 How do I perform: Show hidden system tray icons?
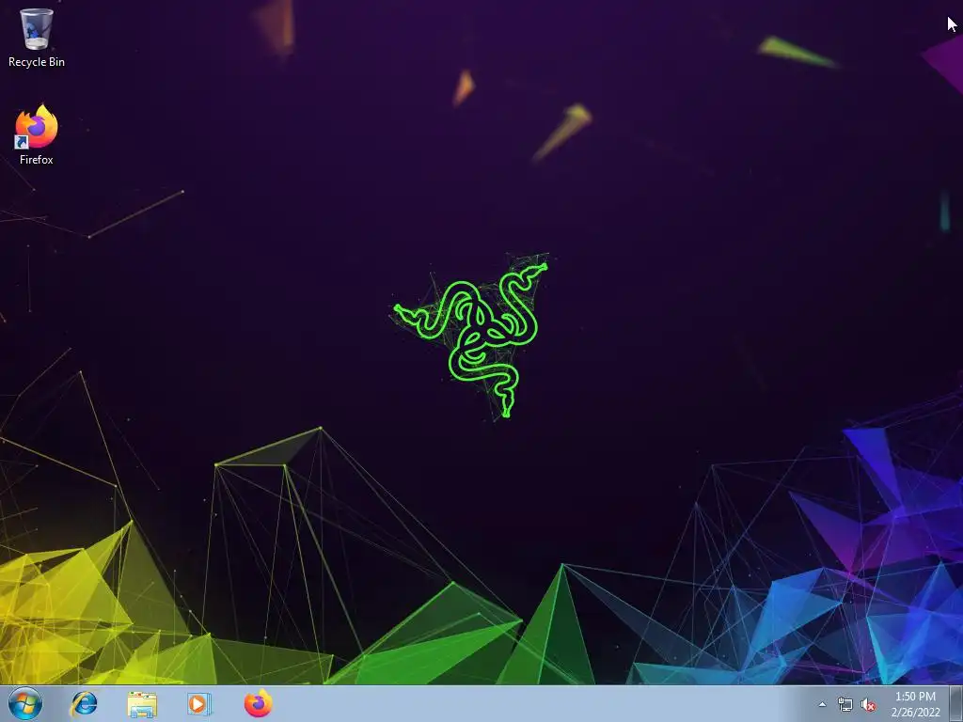coord(822,704)
